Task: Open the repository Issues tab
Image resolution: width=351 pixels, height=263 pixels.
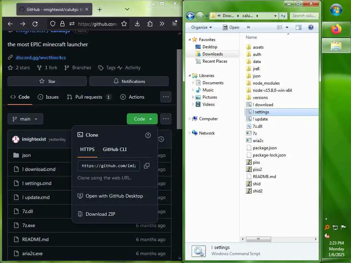Action: (48, 97)
